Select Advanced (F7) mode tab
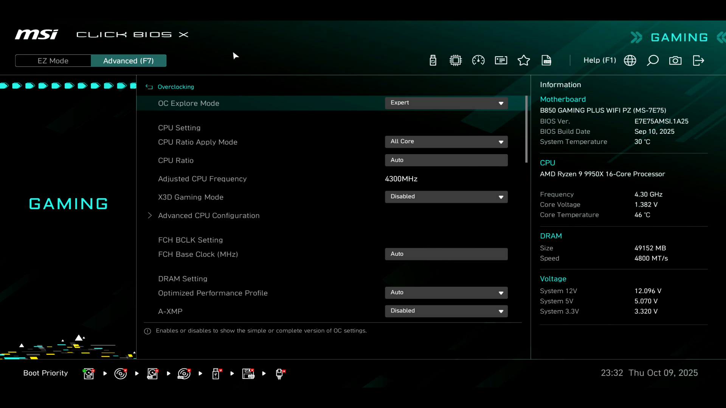 pos(129,61)
